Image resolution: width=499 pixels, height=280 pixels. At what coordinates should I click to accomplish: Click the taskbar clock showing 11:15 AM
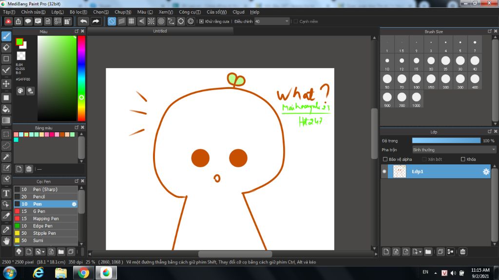pos(480,273)
